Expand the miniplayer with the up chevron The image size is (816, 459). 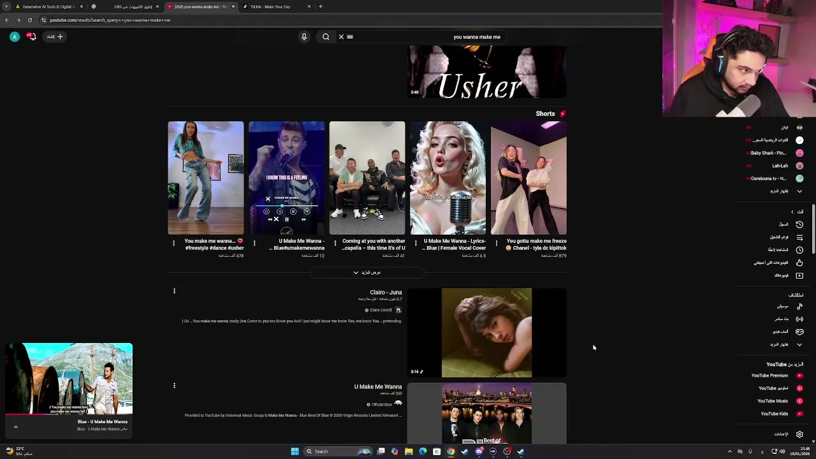point(16,427)
